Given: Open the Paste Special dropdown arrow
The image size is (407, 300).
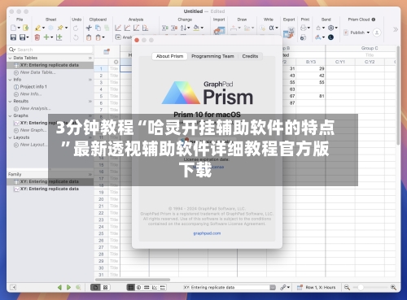Looking at the screenshot, I should tap(103, 37).
